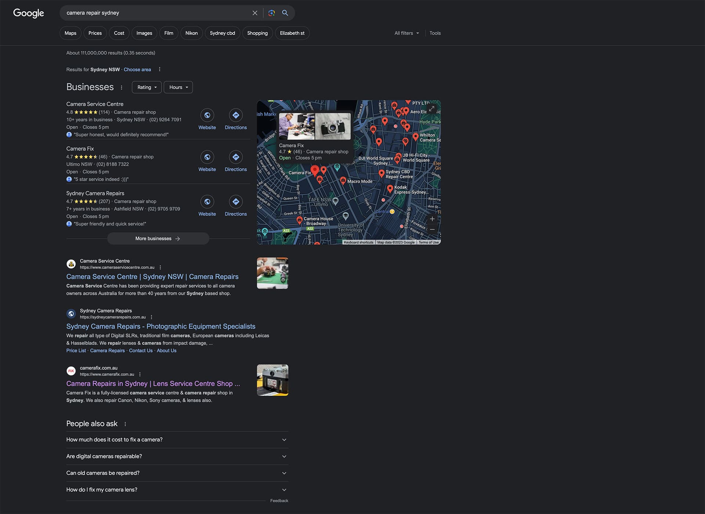Open the Contact Us sitelink
The width and height of the screenshot is (705, 514).
(141, 351)
